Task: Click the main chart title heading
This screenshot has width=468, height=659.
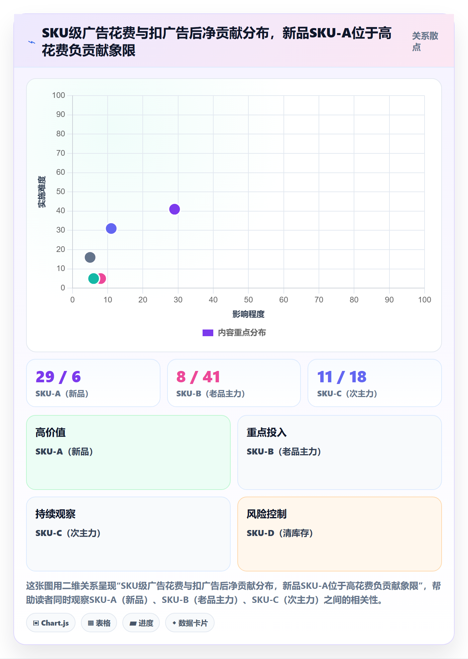Action: pos(217,42)
